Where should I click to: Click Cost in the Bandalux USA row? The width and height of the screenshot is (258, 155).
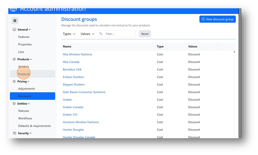click(160, 69)
